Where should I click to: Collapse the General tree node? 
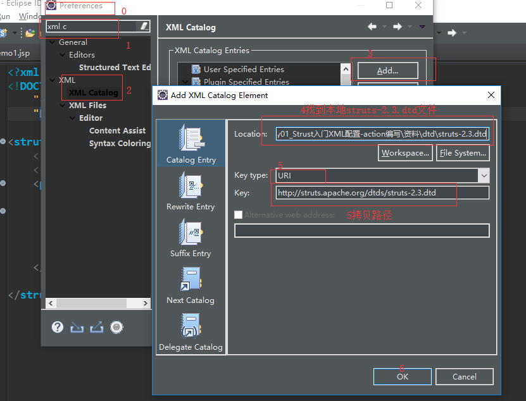(53, 42)
